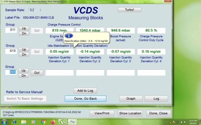Launch Google Chrome from the taskbar

click(x=43, y=122)
